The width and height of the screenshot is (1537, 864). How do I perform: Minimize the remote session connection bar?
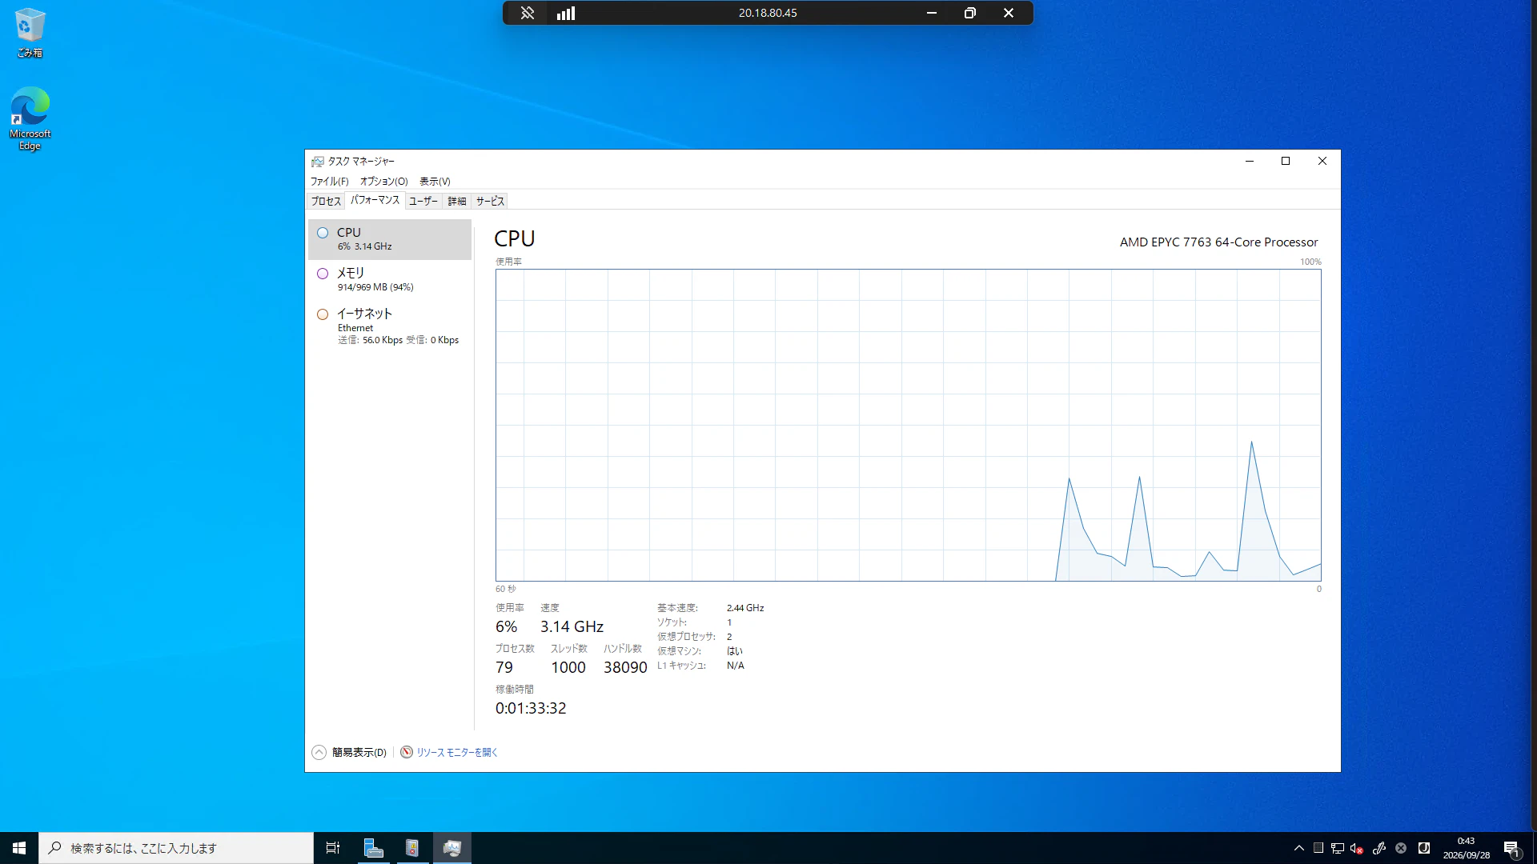931,13
